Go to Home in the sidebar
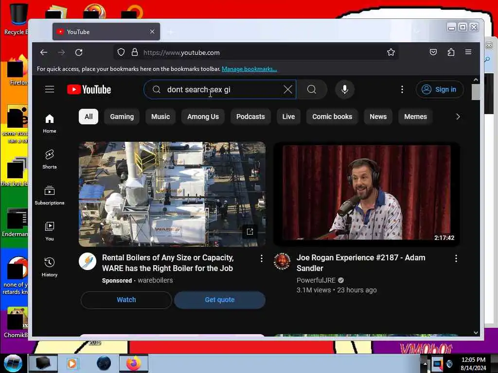498x373 pixels. pyautogui.click(x=50, y=123)
